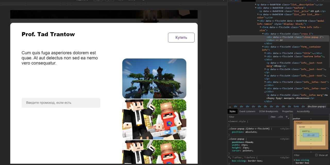Screen dimensions: 330x165
Task: Expand the div with class title
Action: 265,53
